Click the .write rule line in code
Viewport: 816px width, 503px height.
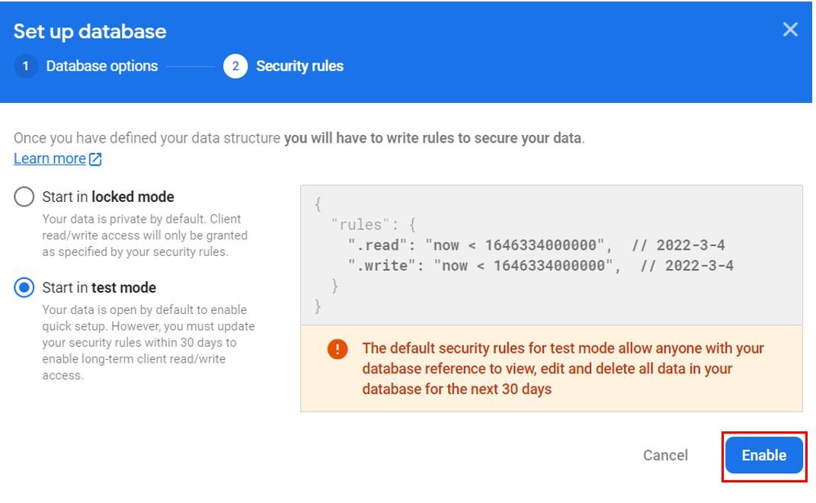tap(540, 265)
